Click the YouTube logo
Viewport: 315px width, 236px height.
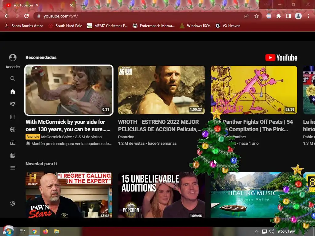click(x=281, y=58)
